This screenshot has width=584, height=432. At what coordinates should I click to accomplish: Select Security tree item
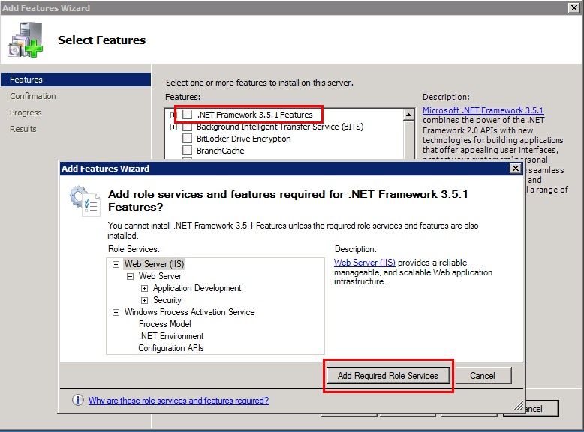point(167,300)
